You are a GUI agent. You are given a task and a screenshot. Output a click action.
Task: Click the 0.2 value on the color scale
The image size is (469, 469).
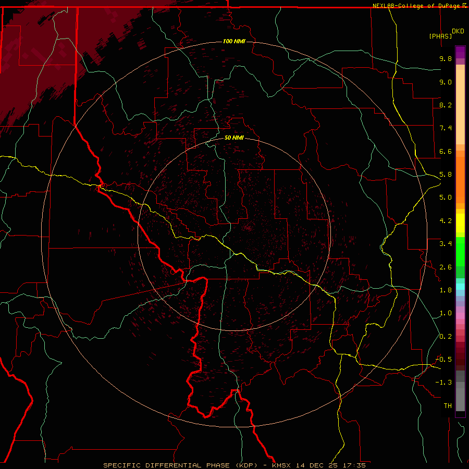(446, 337)
